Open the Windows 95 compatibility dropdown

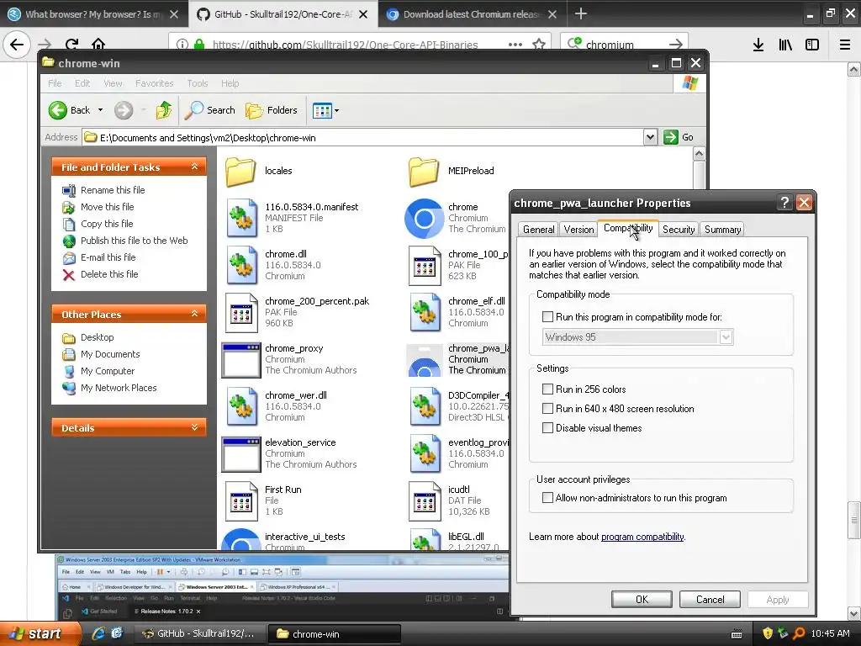[726, 336]
